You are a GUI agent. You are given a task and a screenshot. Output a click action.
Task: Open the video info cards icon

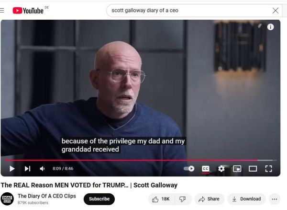click(x=271, y=27)
